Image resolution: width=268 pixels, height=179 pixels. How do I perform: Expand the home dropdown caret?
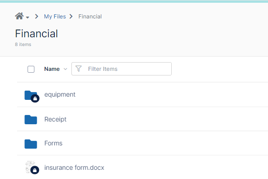click(x=28, y=17)
